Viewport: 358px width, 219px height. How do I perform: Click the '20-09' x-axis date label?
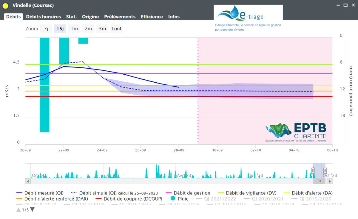point(26,150)
